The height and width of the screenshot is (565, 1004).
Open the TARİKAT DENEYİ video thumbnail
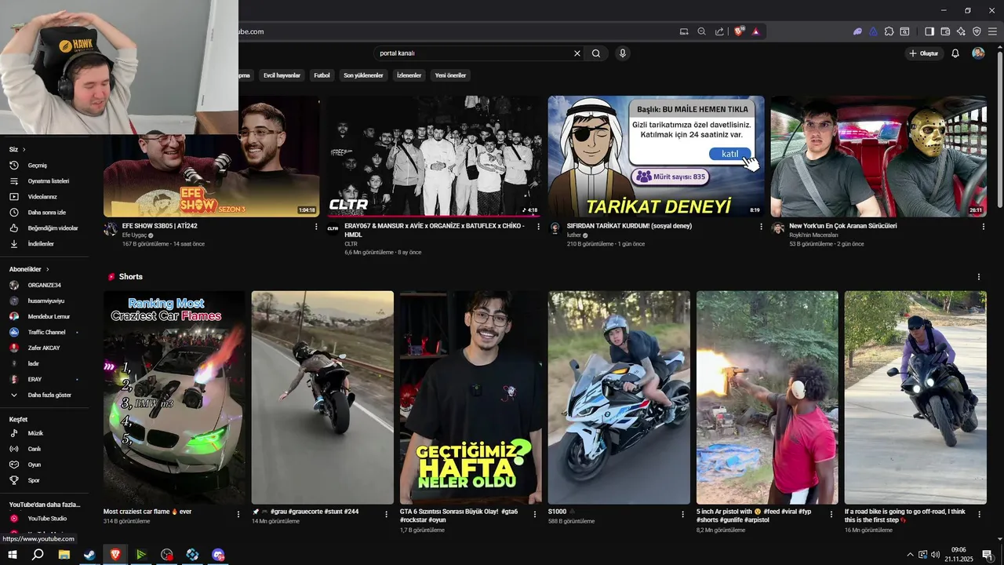[x=656, y=156]
